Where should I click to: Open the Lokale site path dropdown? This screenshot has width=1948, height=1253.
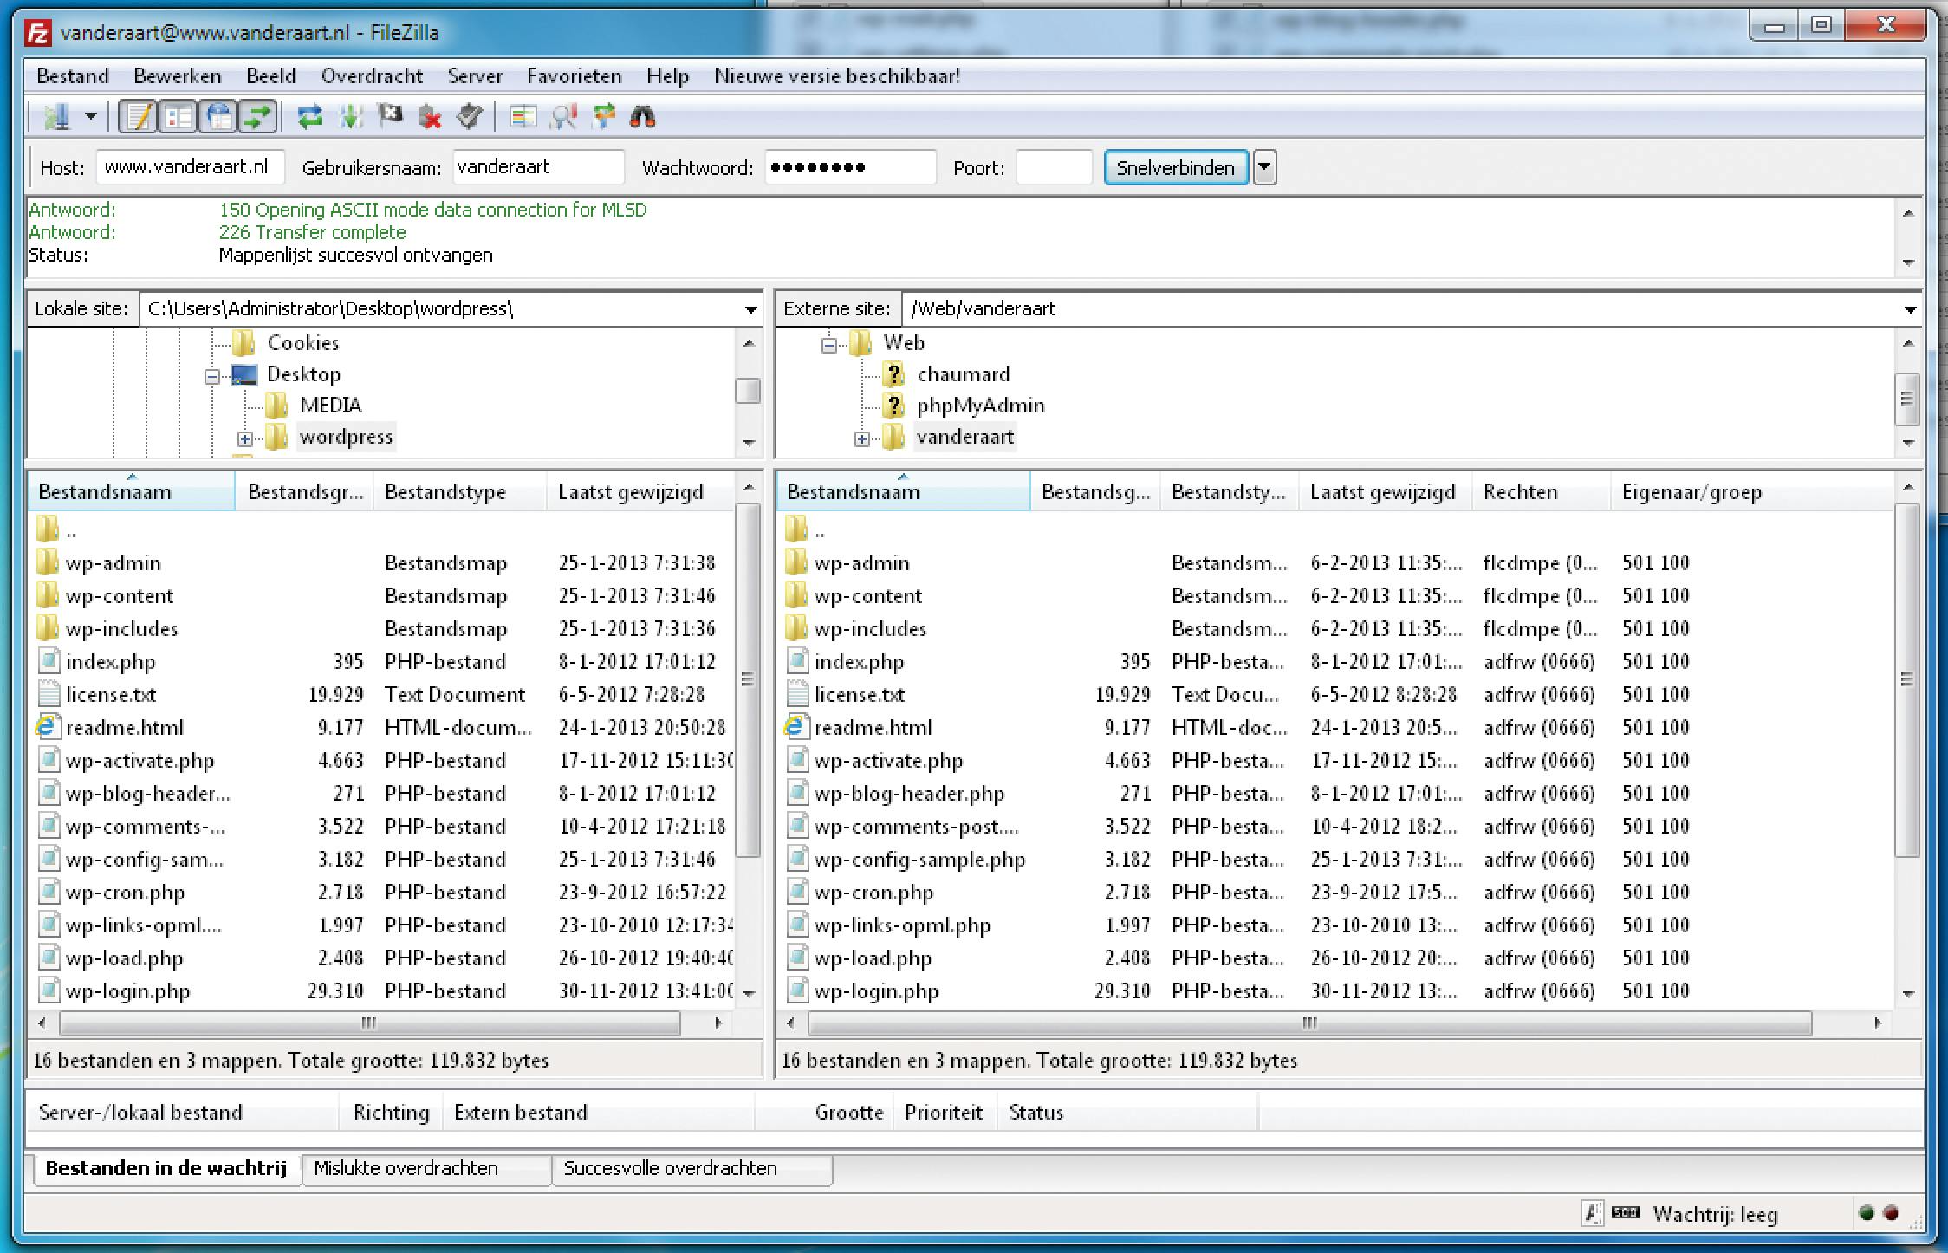tap(750, 309)
